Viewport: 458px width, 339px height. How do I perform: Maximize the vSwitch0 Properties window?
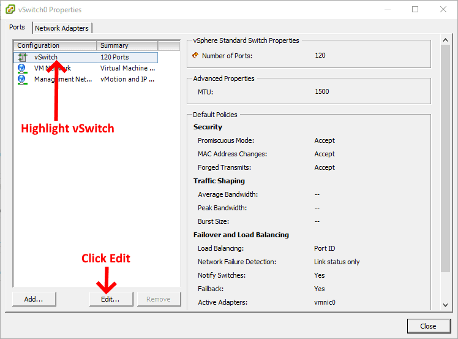tap(415, 9)
